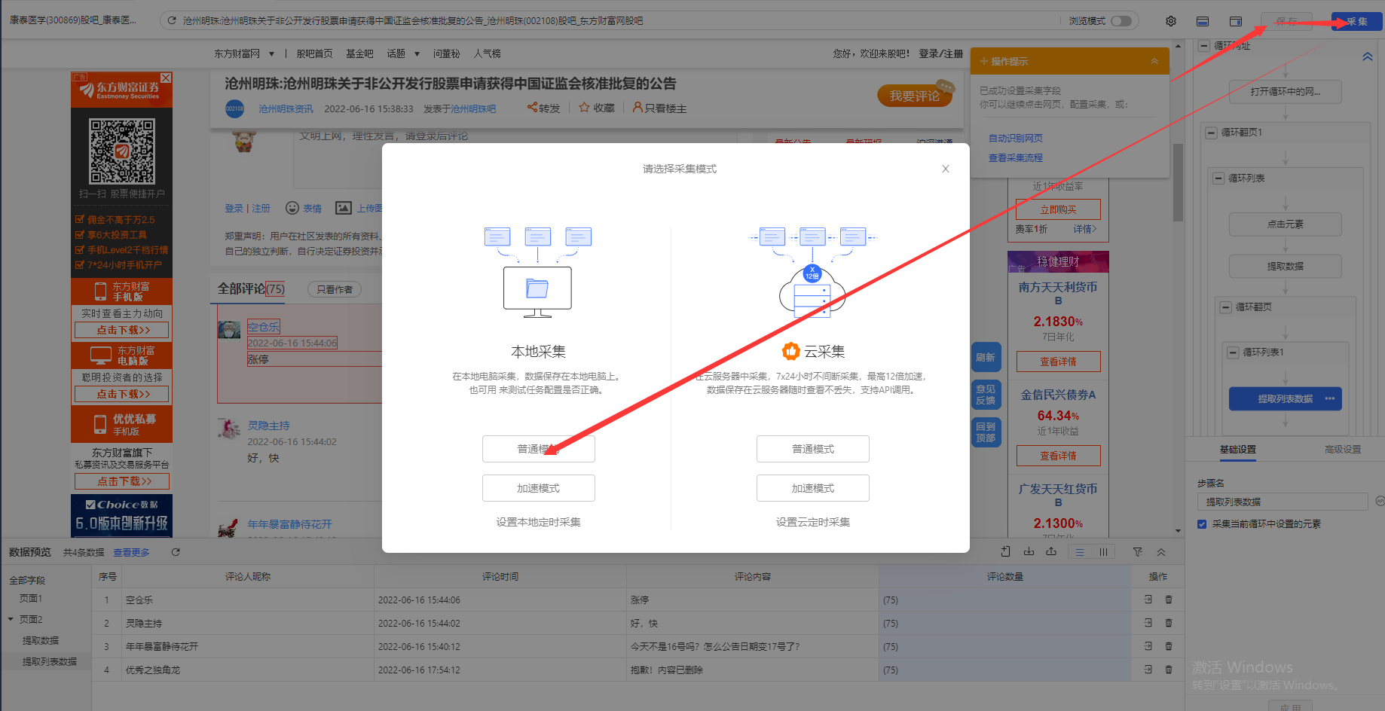Collapse the 循环翻页1 flow node
The height and width of the screenshot is (711, 1385).
1211,133
